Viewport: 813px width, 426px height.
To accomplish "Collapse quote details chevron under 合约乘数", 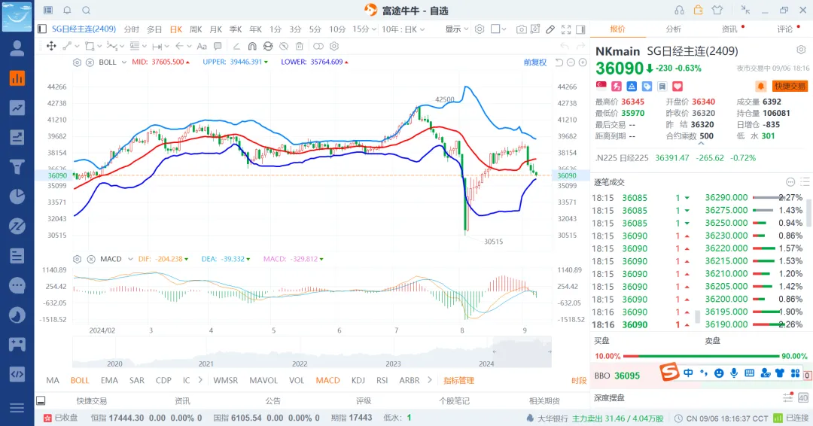I will point(701,144).
